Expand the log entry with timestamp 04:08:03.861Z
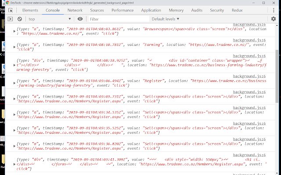Image resolution: width=281 pixels, height=175 pixels. click(x=14, y=31)
